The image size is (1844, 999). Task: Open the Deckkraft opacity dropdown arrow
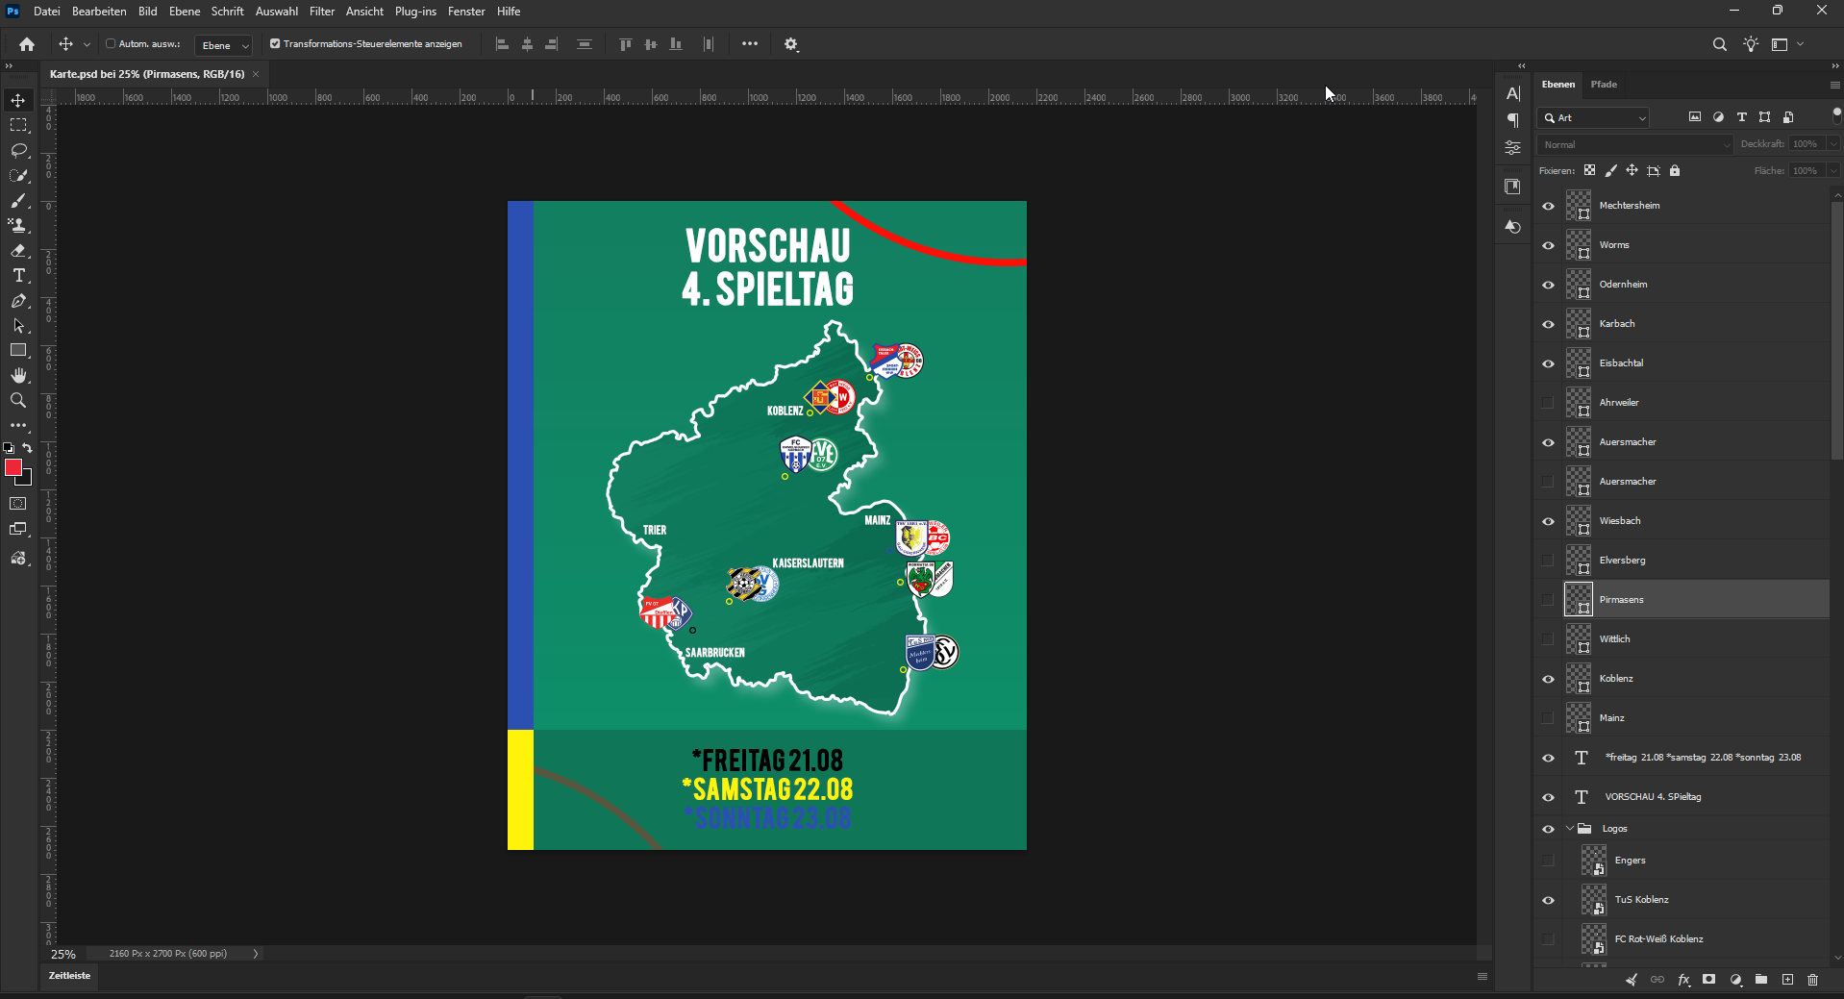(x=1833, y=144)
